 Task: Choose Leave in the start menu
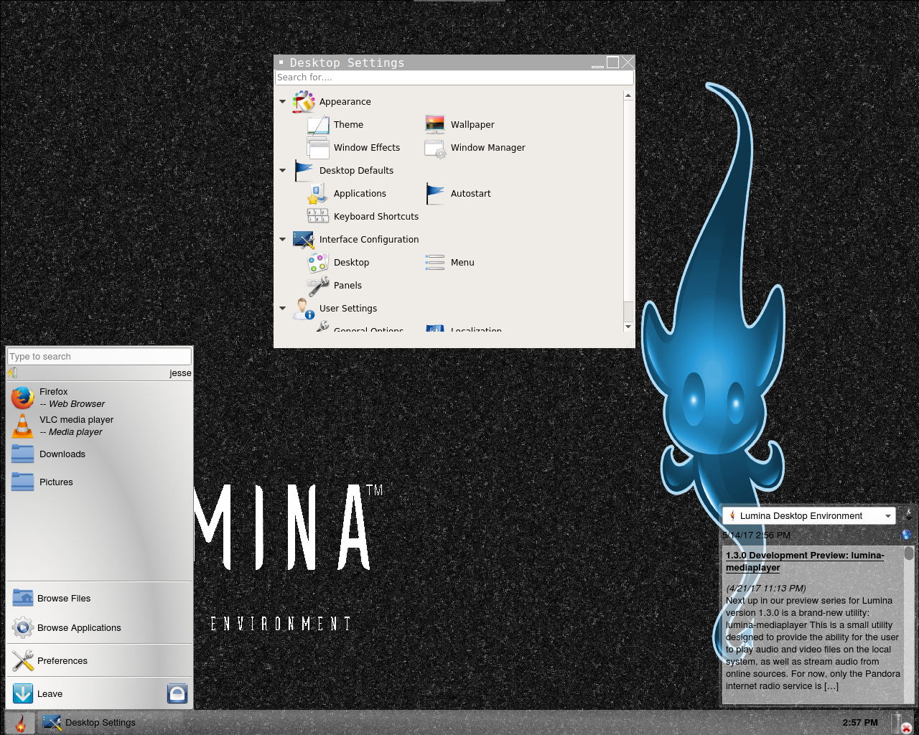pos(86,693)
